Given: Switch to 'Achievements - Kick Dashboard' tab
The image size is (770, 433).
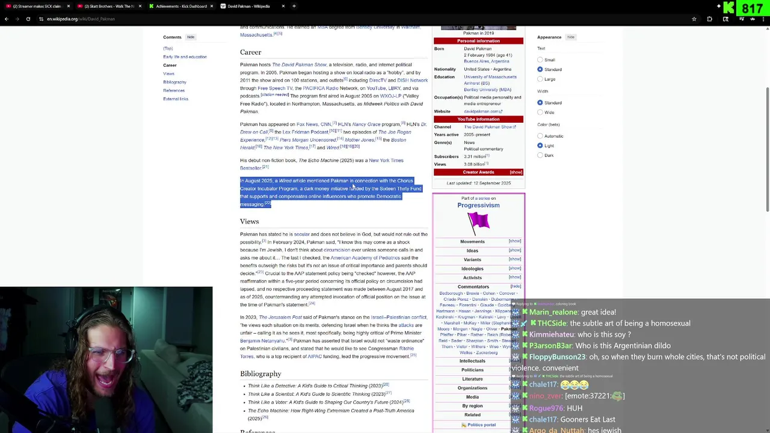Looking at the screenshot, I should coord(180,6).
